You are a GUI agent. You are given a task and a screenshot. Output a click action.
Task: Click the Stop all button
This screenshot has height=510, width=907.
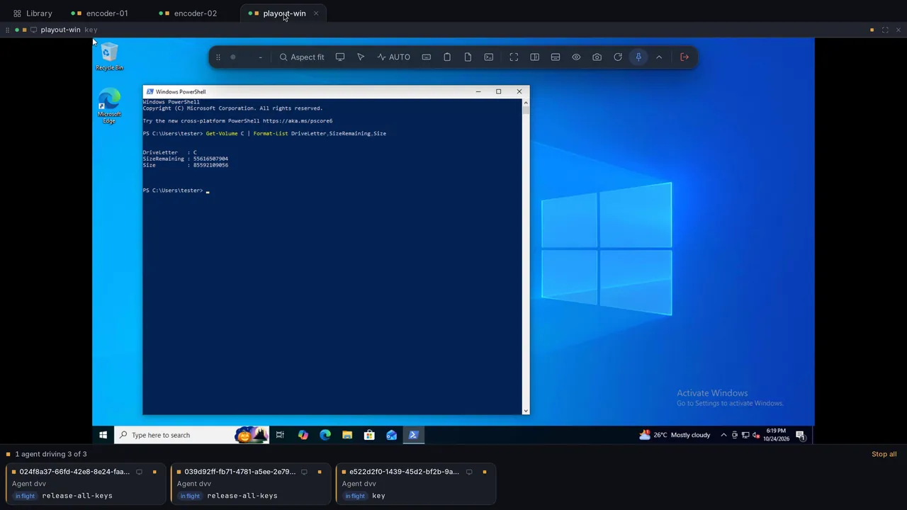[x=884, y=454]
